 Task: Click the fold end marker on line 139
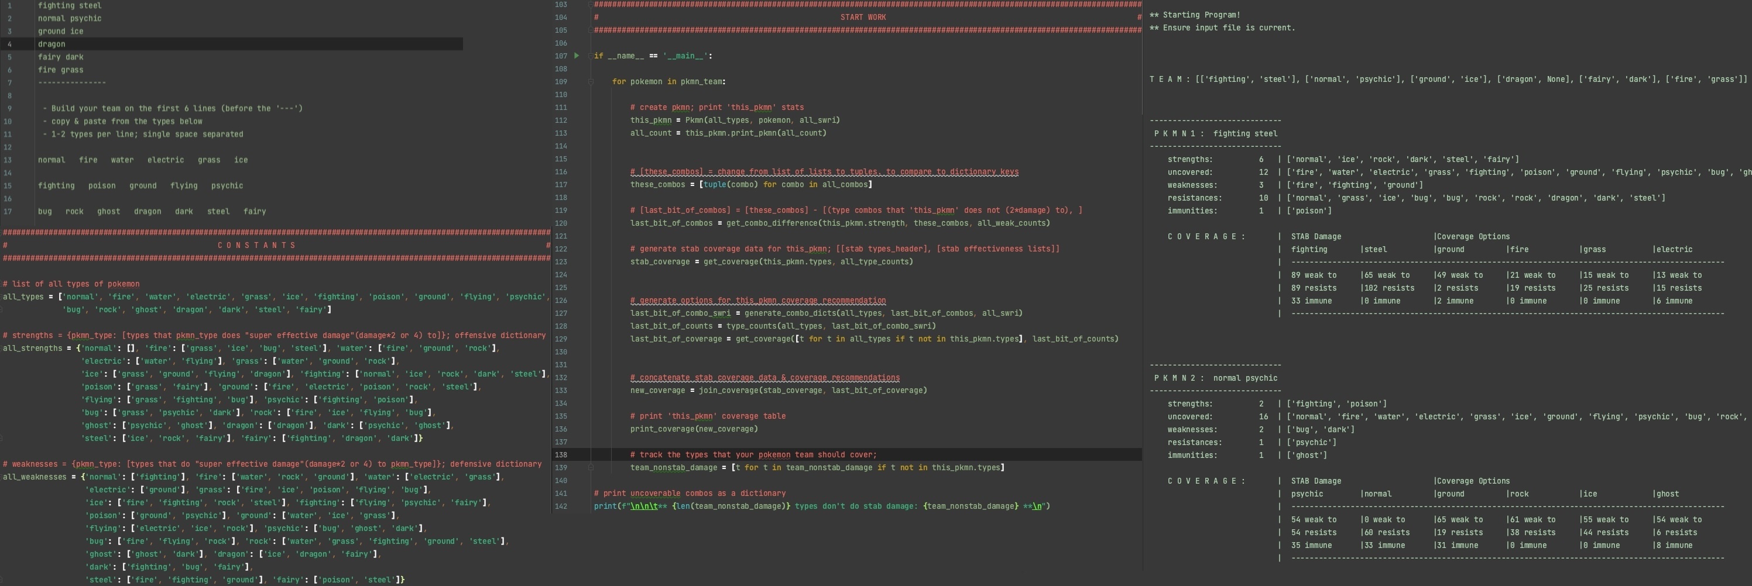tap(591, 468)
